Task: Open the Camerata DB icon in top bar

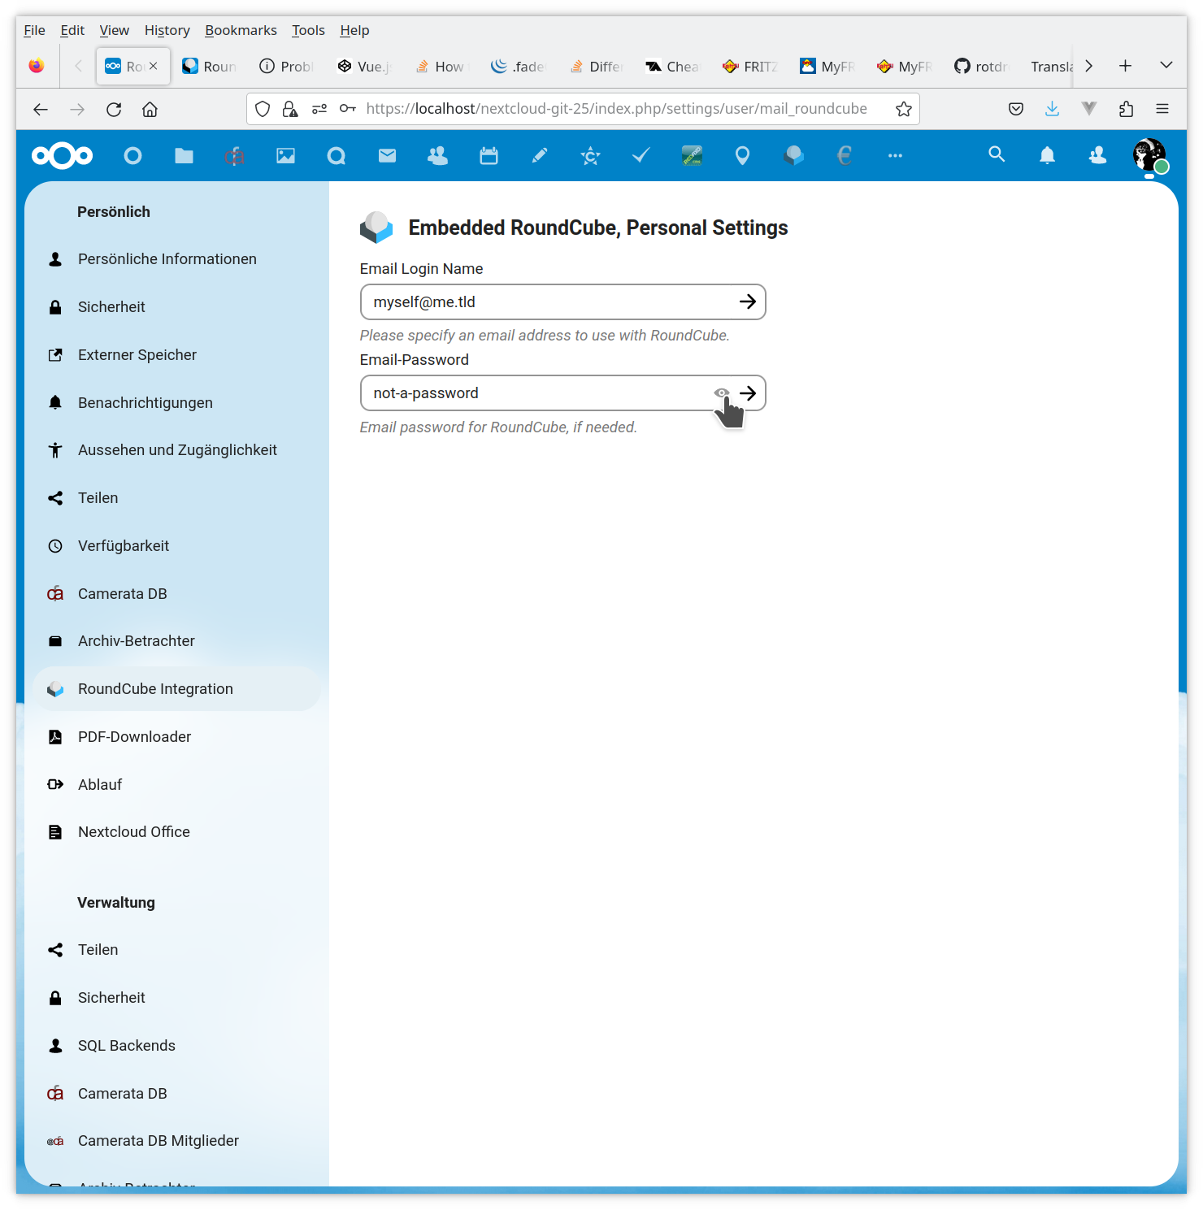Action: tap(234, 155)
